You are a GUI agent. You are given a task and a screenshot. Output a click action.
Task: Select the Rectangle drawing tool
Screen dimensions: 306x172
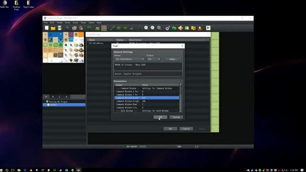click(x=119, y=28)
